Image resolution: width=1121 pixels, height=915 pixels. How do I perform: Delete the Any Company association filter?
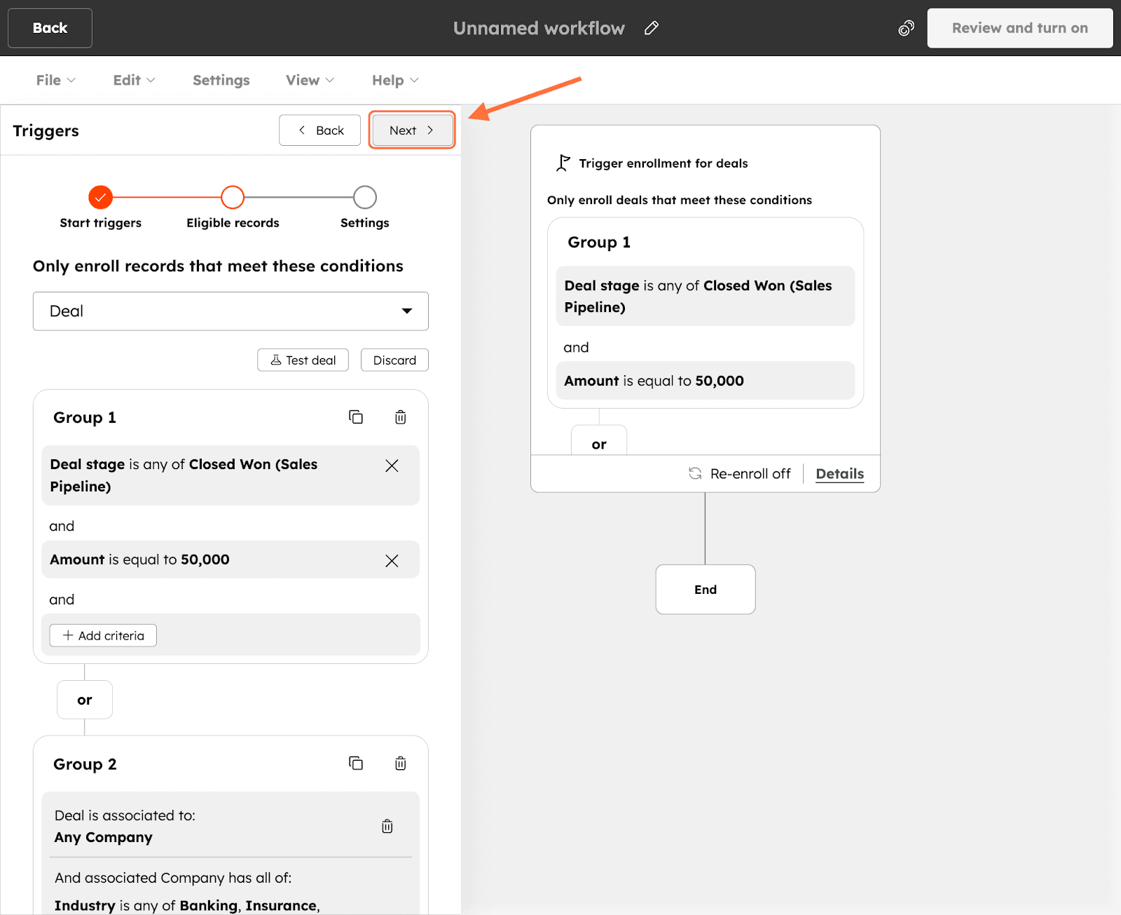(x=387, y=826)
